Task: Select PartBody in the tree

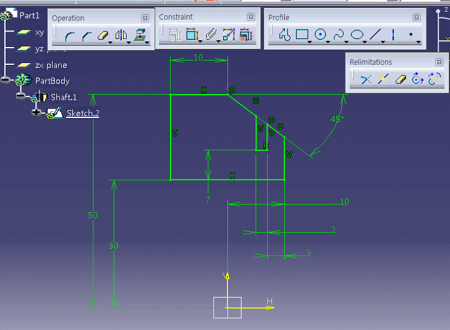Action: (x=53, y=81)
